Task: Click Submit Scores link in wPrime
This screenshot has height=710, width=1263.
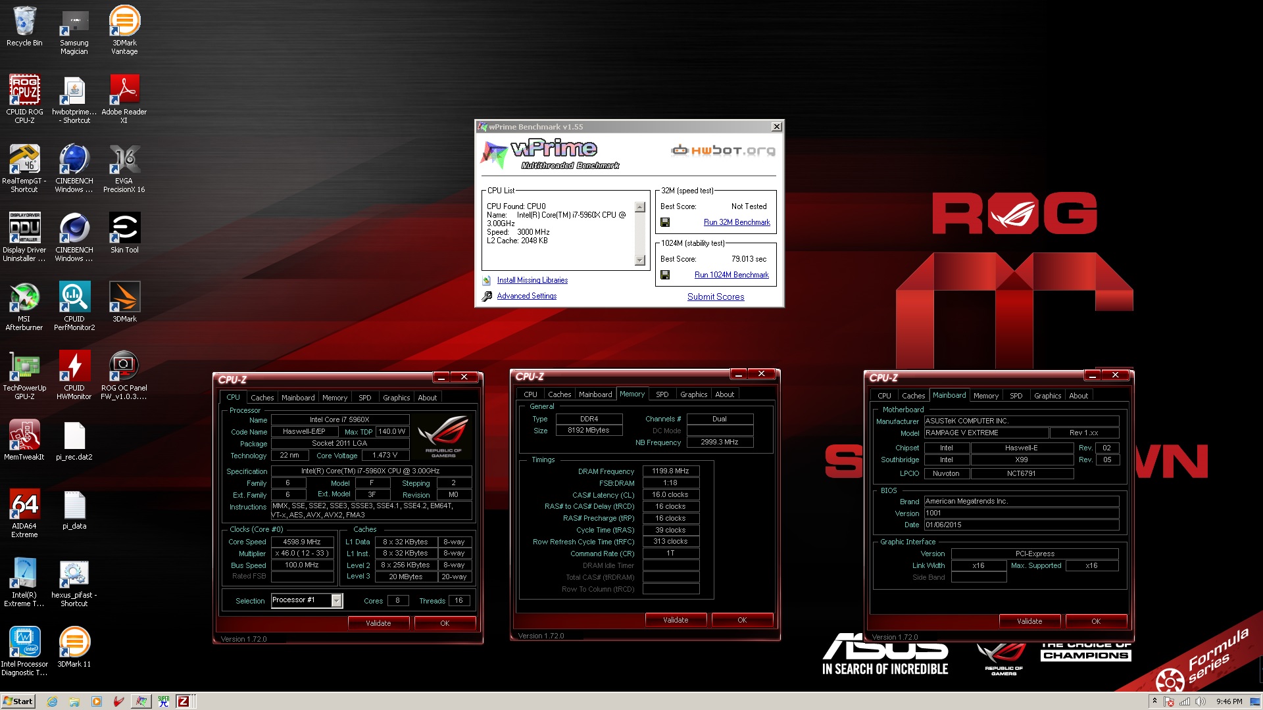Action: pos(716,296)
